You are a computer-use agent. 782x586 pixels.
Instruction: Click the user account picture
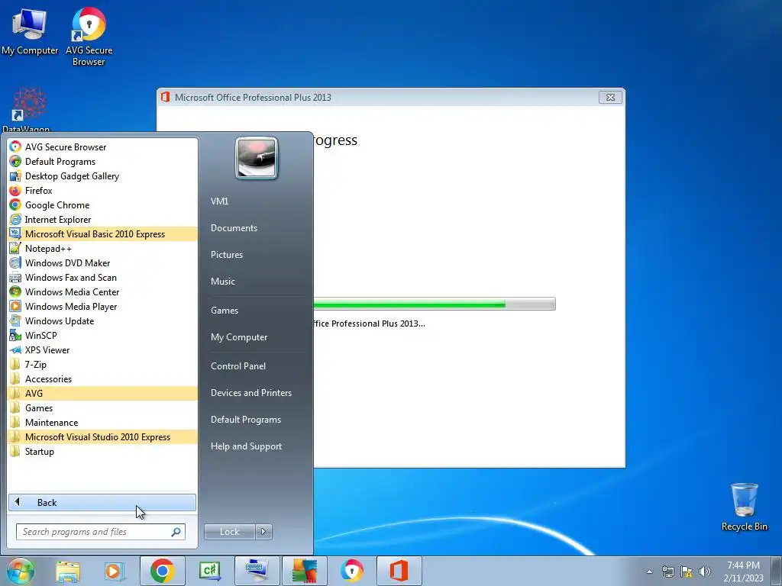tap(257, 158)
